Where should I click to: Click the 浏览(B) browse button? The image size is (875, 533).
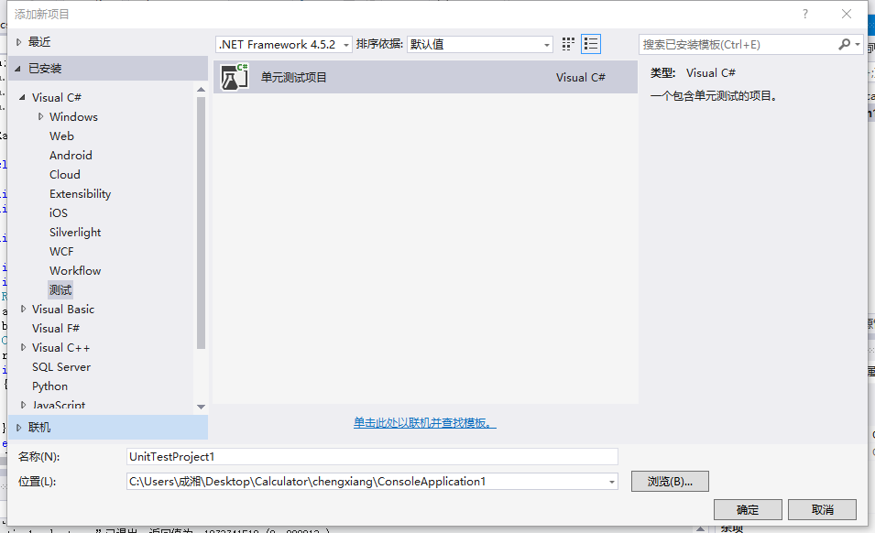(x=669, y=481)
